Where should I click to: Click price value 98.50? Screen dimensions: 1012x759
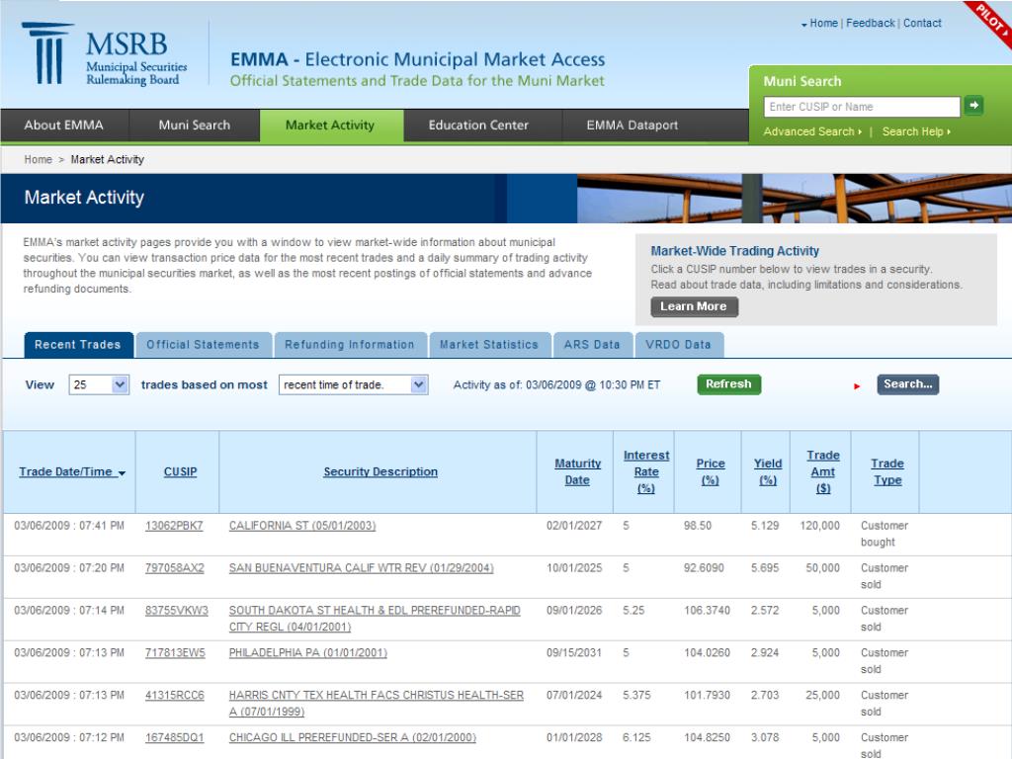698,526
